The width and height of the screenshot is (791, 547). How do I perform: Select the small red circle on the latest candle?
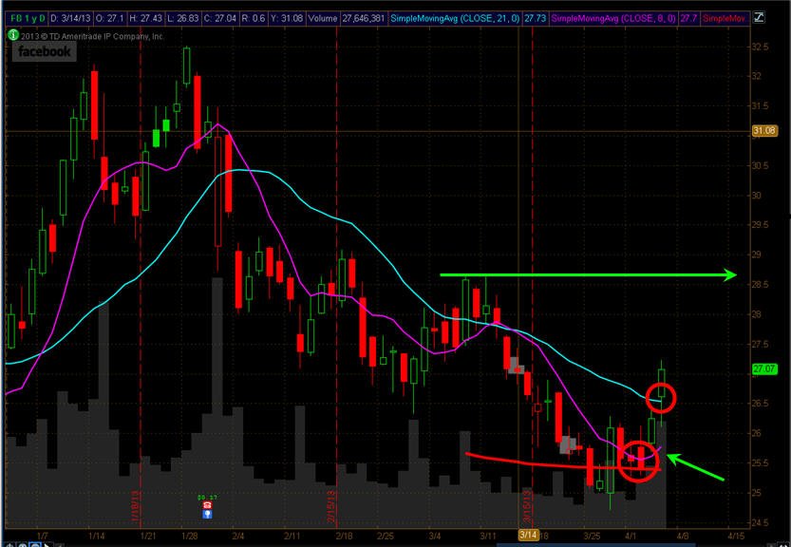click(661, 398)
